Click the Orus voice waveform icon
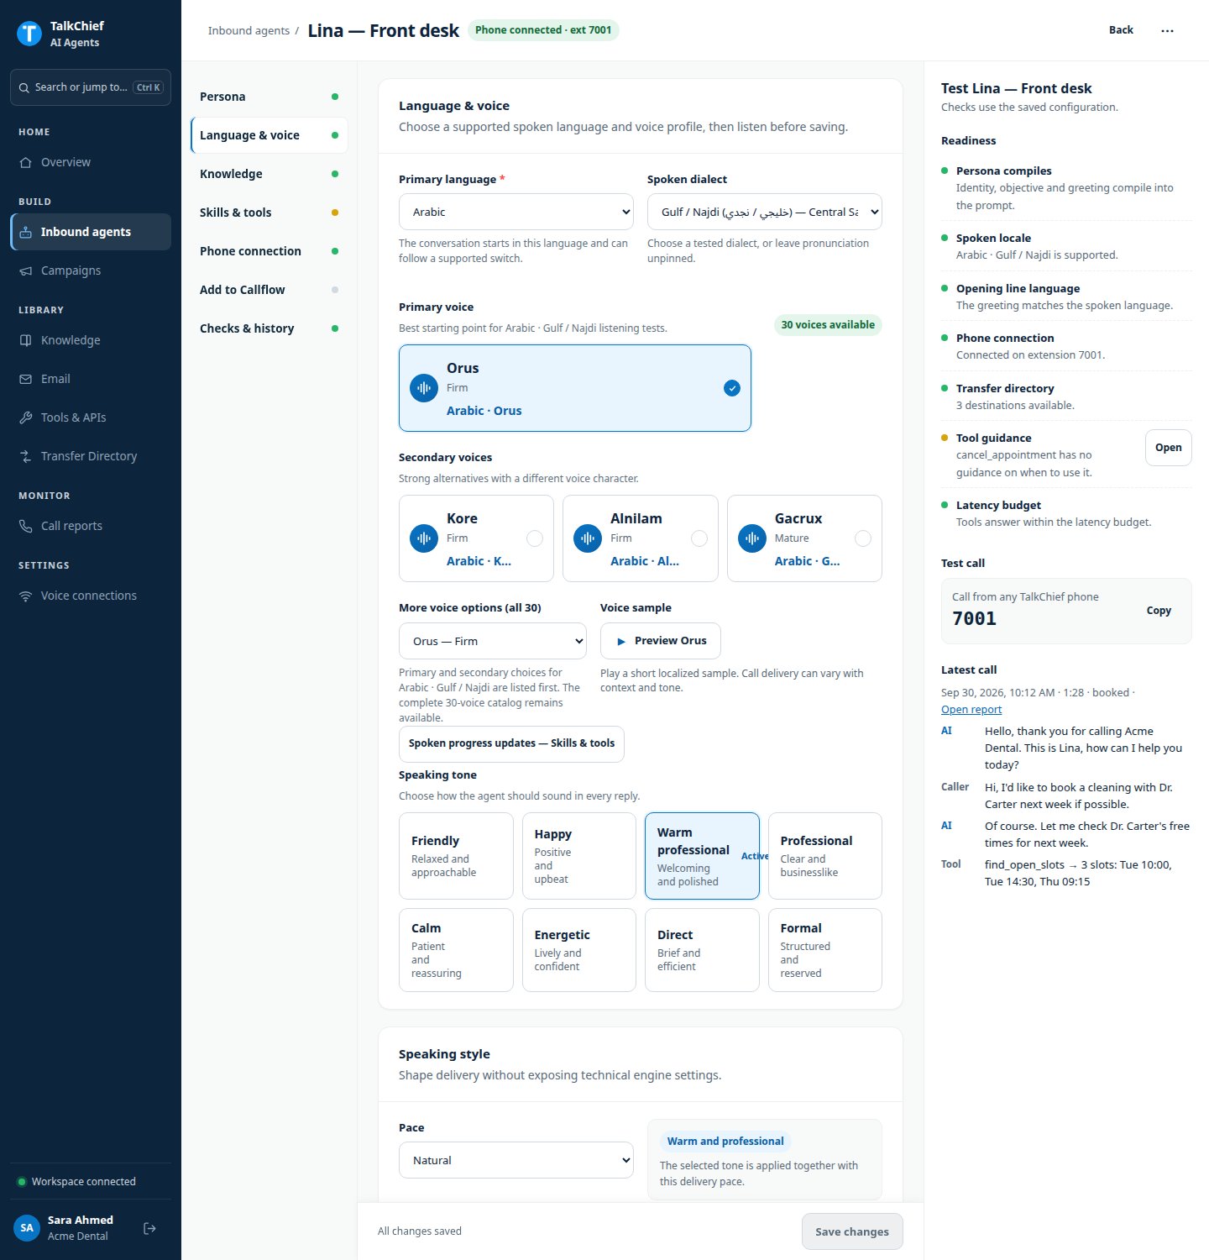Screen dimensions: 1209x1260 [424, 388]
